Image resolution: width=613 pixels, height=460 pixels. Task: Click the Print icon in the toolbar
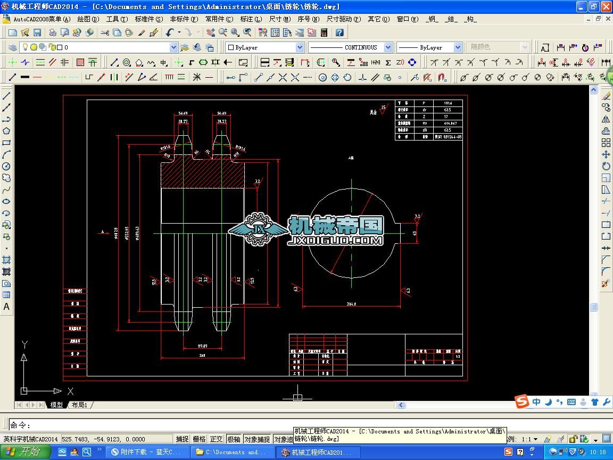point(53,32)
